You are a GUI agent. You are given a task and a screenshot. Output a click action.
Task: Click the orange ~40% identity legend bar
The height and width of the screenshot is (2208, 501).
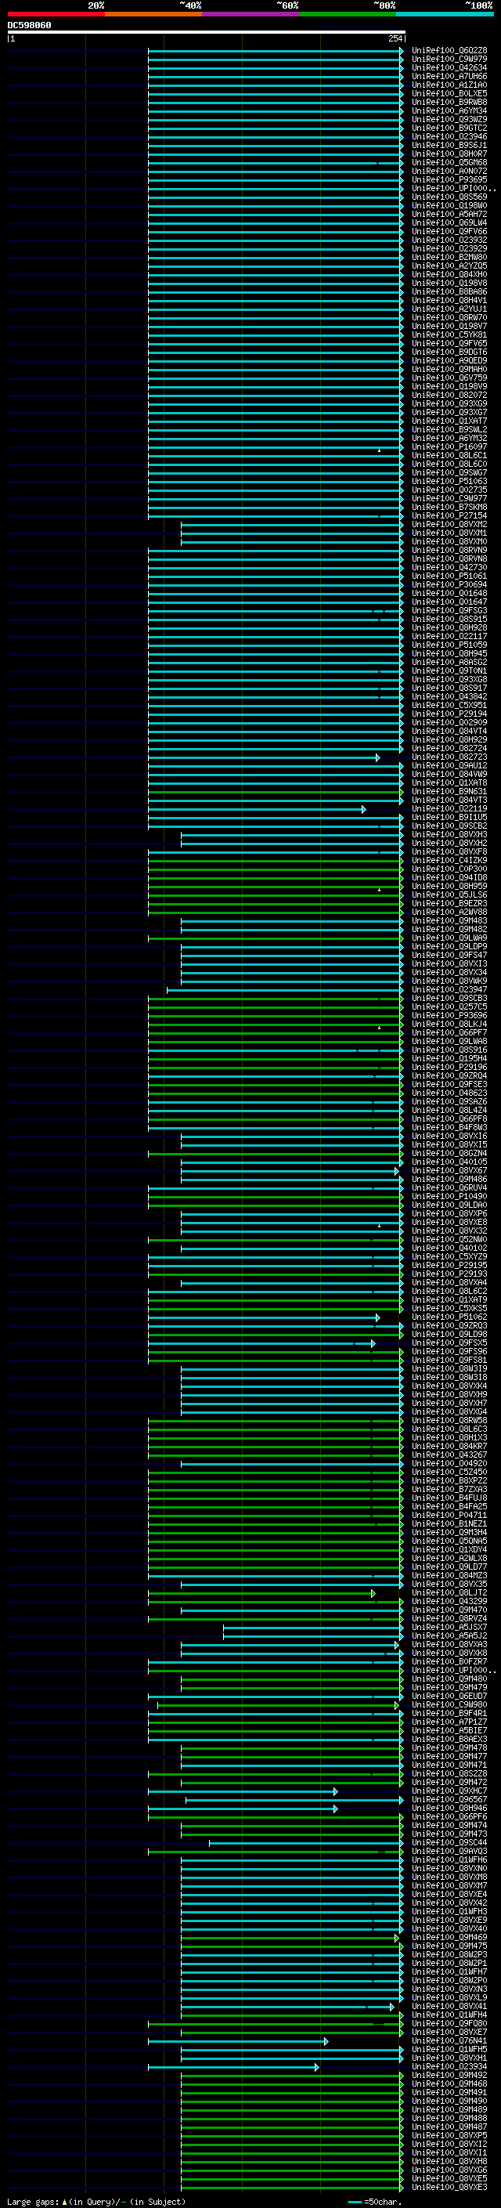pyautogui.click(x=153, y=15)
